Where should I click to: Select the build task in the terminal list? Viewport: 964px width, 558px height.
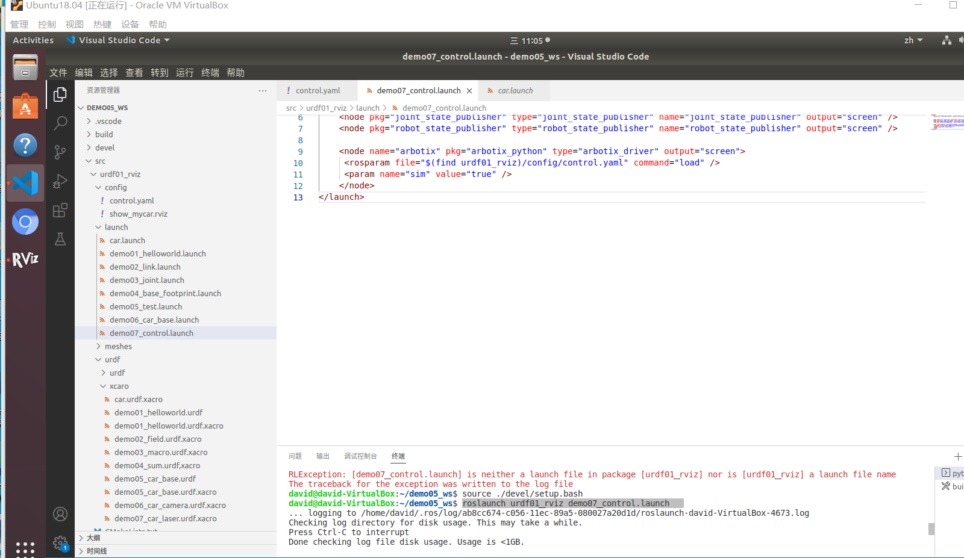pos(955,486)
